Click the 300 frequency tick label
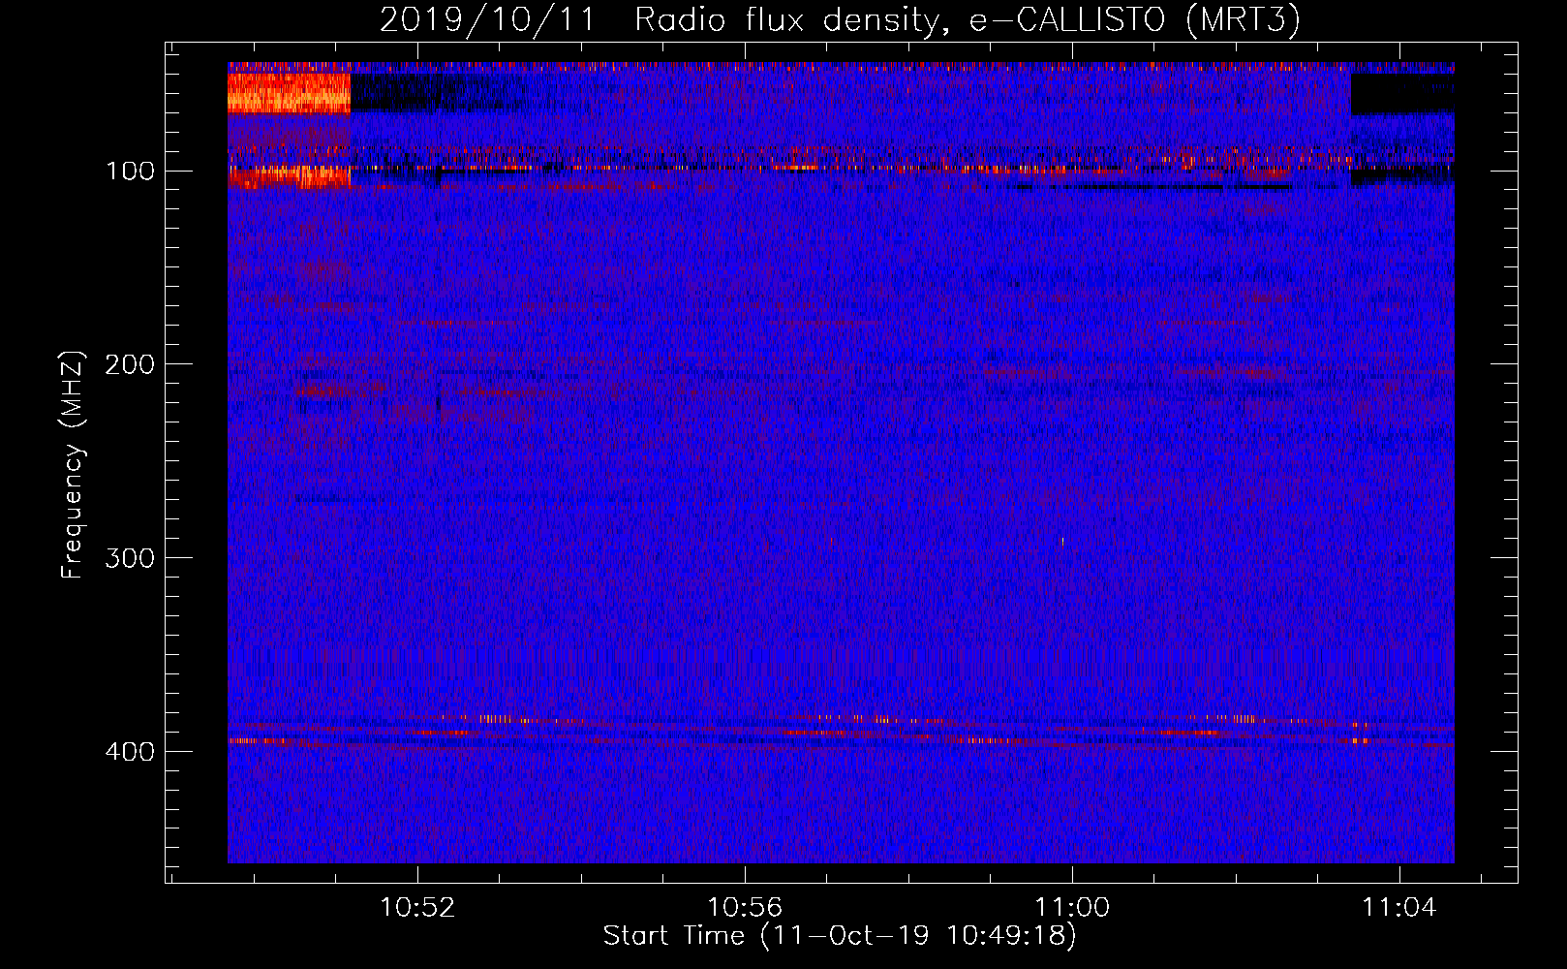1567x969 pixels. coord(131,559)
